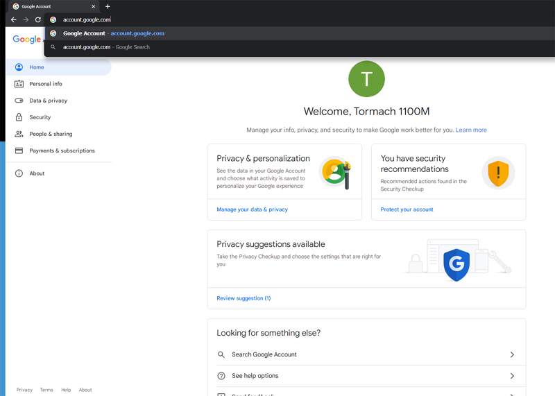Viewport: 555px width, 396px height.
Task: Click the Data & privacy toggle icon
Action: (x=19, y=101)
